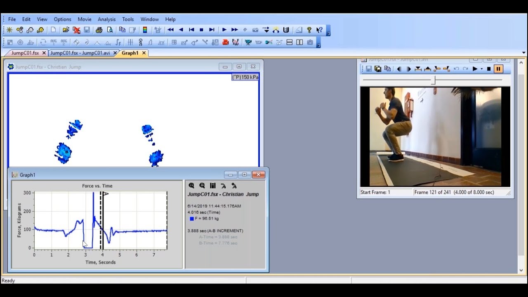The image size is (528, 297).
Task: Play movie forward in main toolbar
Action: pos(224,30)
